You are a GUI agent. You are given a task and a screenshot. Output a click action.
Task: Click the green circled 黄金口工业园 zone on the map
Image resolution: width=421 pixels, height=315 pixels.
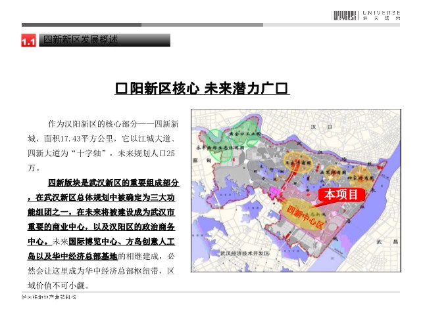[x=245, y=134]
